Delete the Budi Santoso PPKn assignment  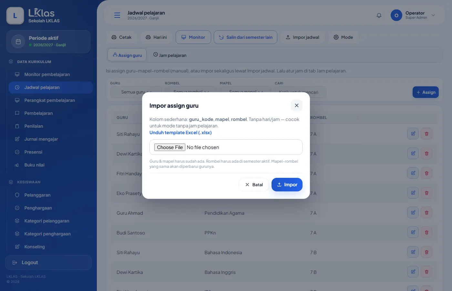[x=426, y=232]
